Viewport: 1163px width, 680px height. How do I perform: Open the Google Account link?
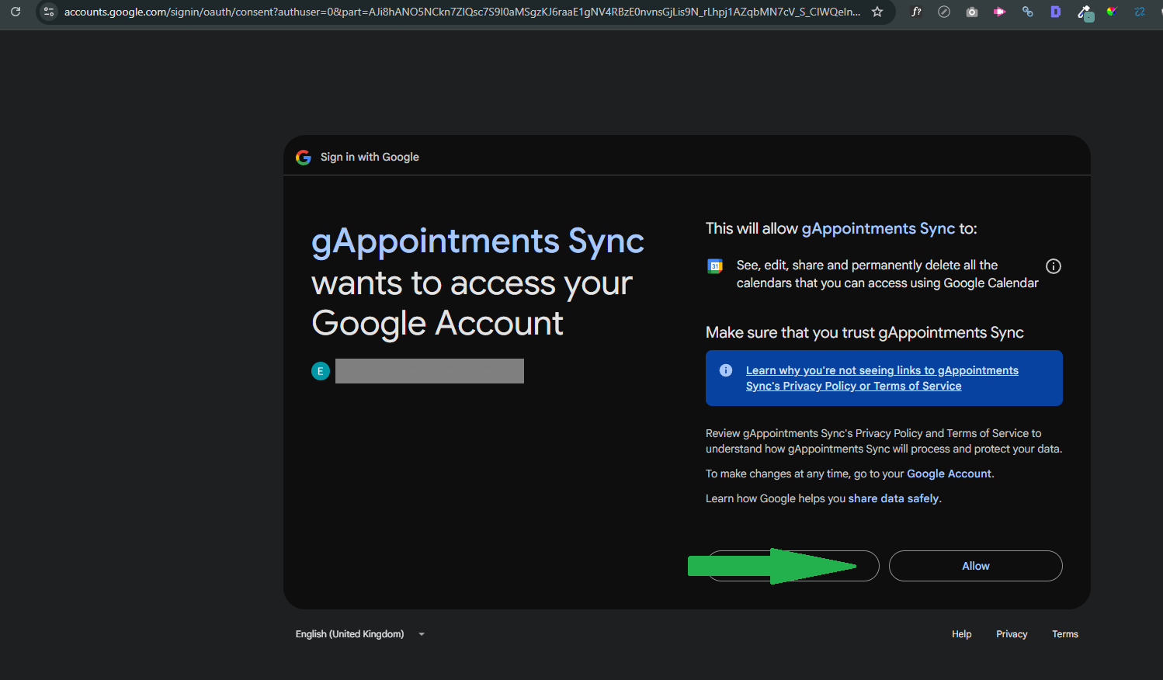click(949, 474)
